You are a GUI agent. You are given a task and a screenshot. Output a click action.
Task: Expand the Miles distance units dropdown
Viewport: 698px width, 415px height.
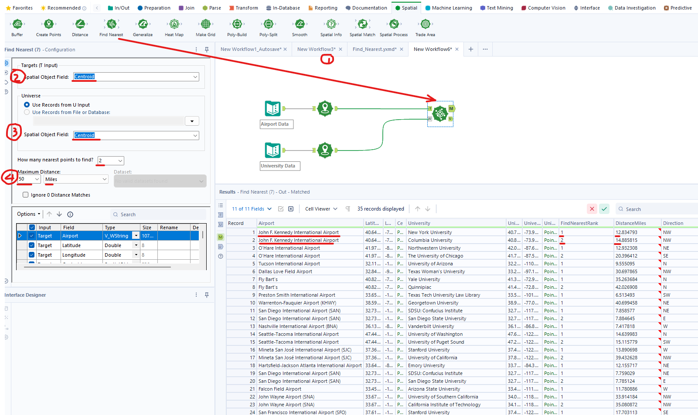pyautogui.click(x=104, y=179)
